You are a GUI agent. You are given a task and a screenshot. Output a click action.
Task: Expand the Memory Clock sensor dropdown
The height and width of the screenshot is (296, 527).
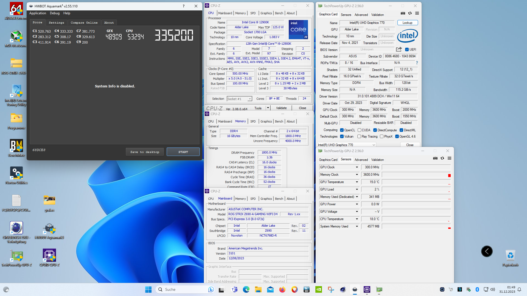pos(357,175)
